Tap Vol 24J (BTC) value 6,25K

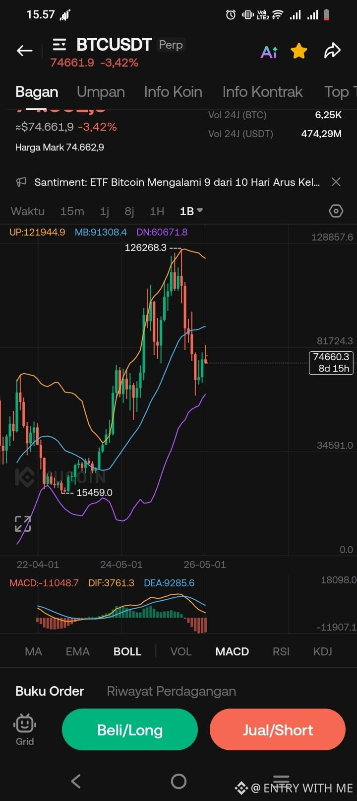click(x=328, y=115)
